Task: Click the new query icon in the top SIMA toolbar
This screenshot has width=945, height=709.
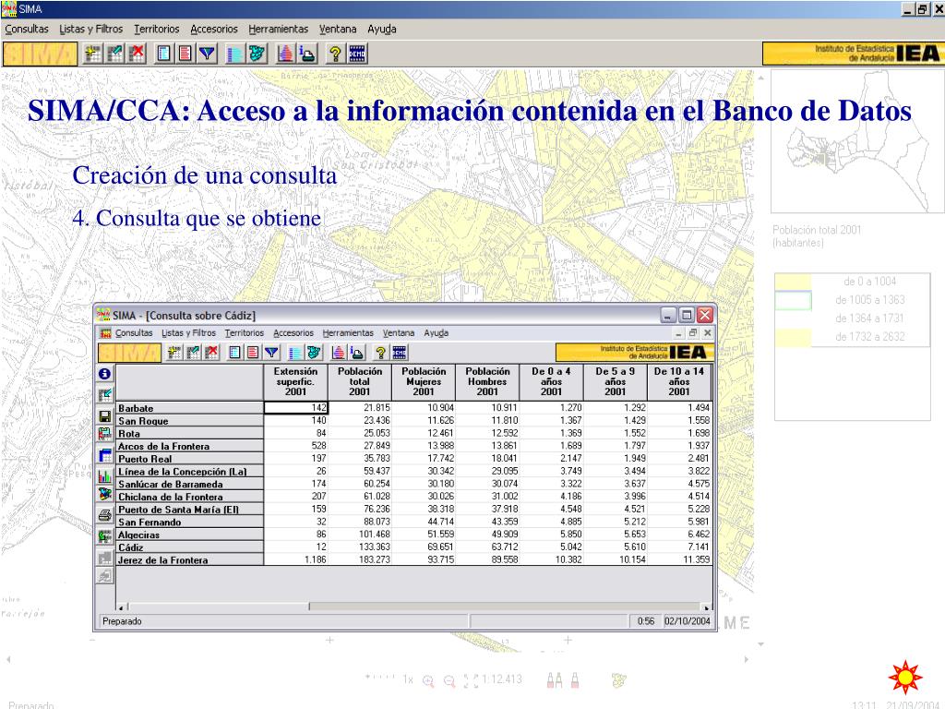Action: click(x=93, y=54)
